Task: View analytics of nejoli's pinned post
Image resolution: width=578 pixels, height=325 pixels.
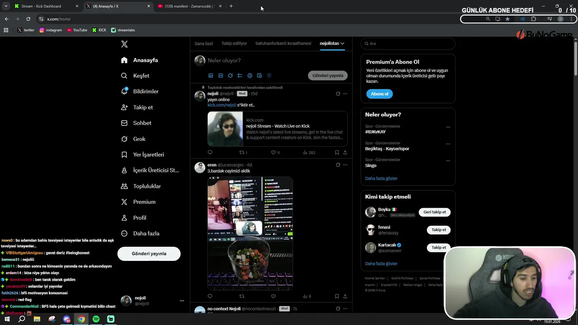Action: (x=309, y=153)
